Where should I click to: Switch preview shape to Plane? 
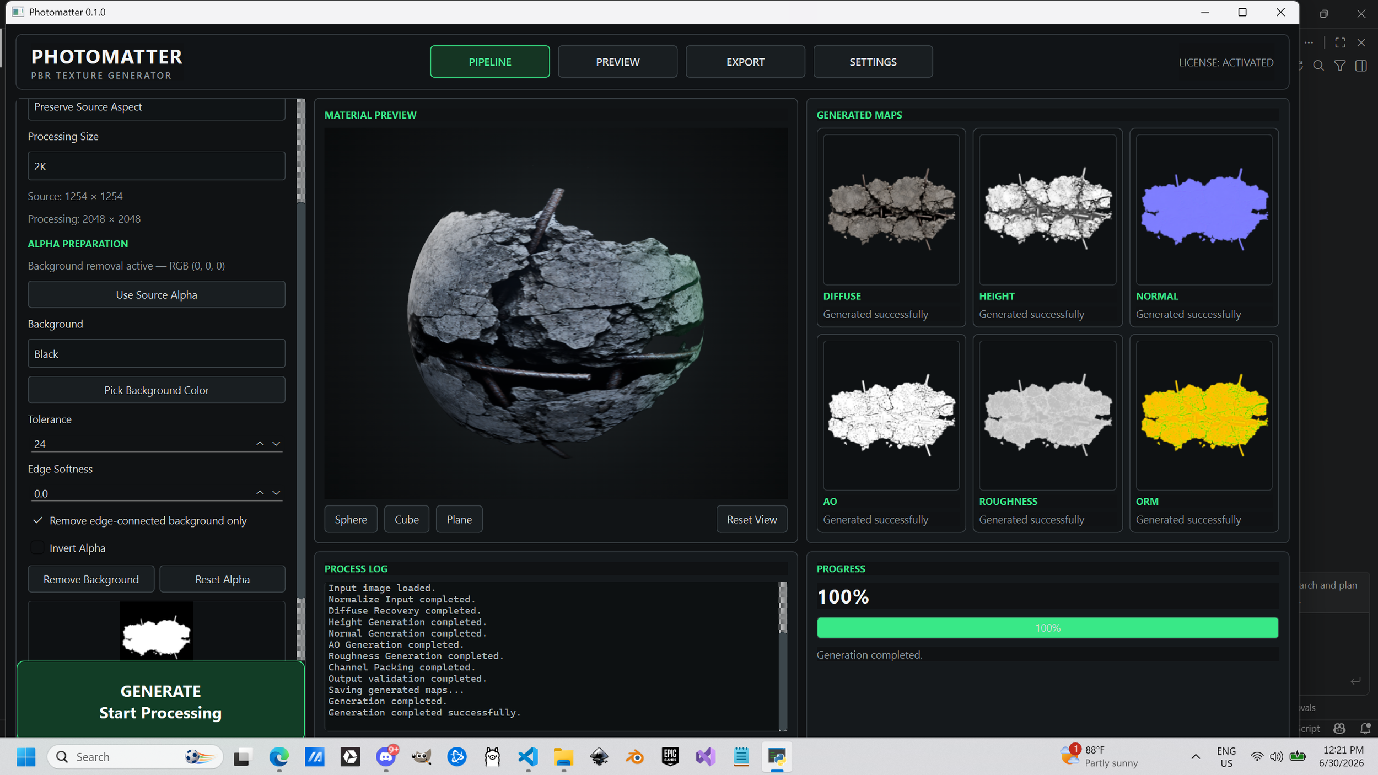459,519
